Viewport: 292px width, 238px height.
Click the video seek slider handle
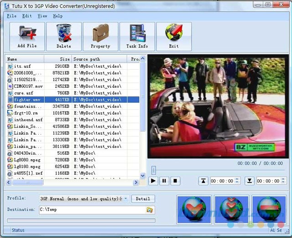[154, 170]
